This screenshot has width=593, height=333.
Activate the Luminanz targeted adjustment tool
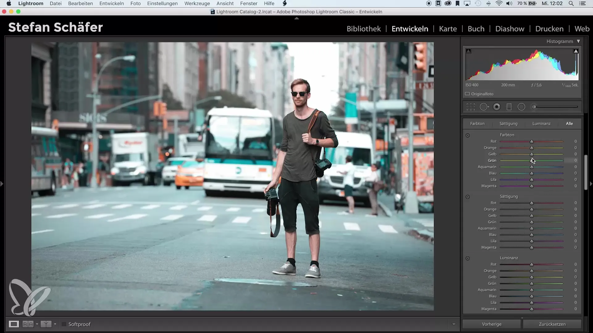[x=468, y=258]
